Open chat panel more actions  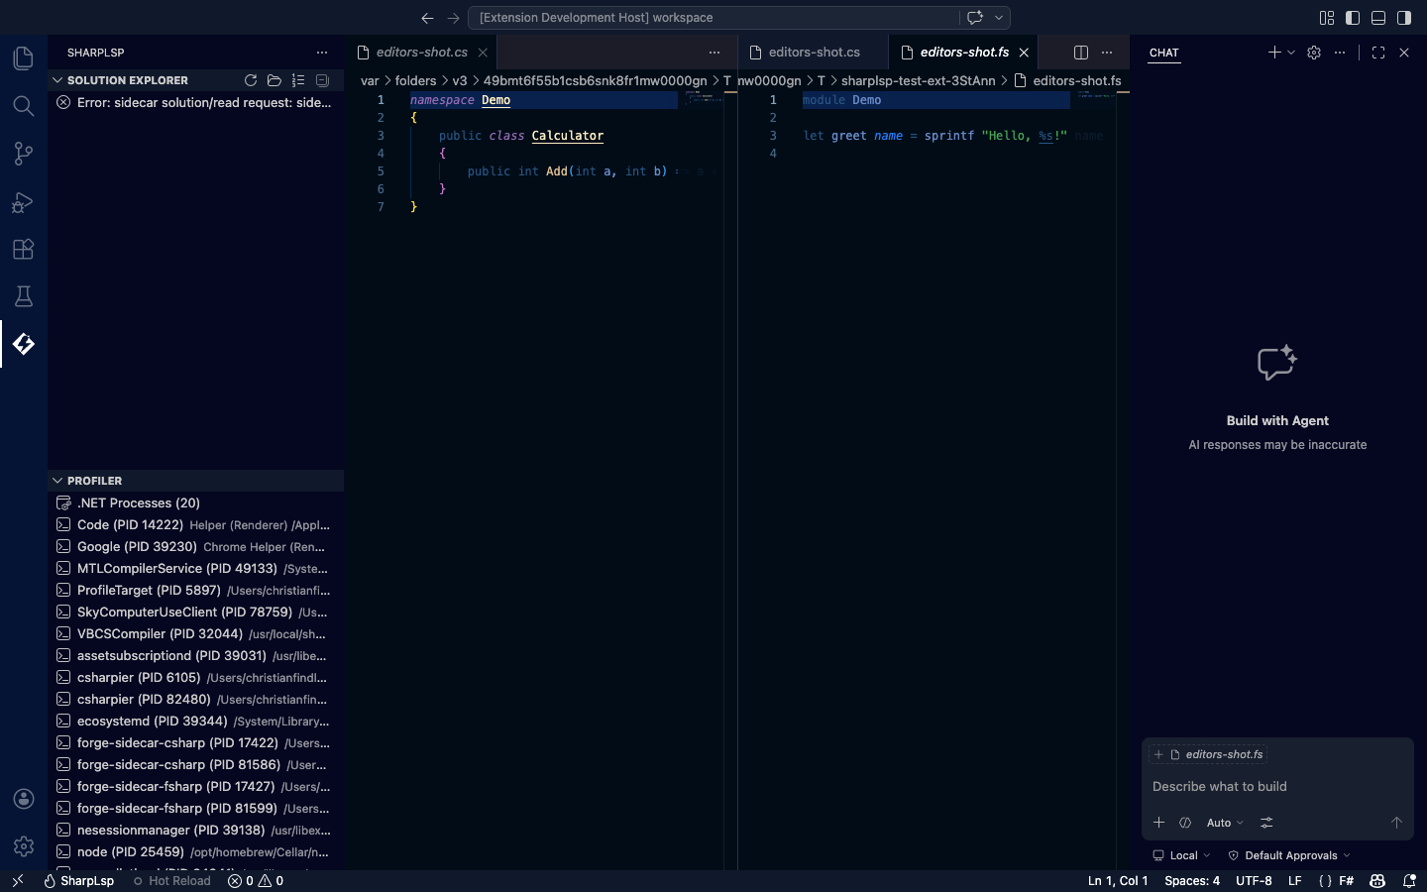point(1340,53)
